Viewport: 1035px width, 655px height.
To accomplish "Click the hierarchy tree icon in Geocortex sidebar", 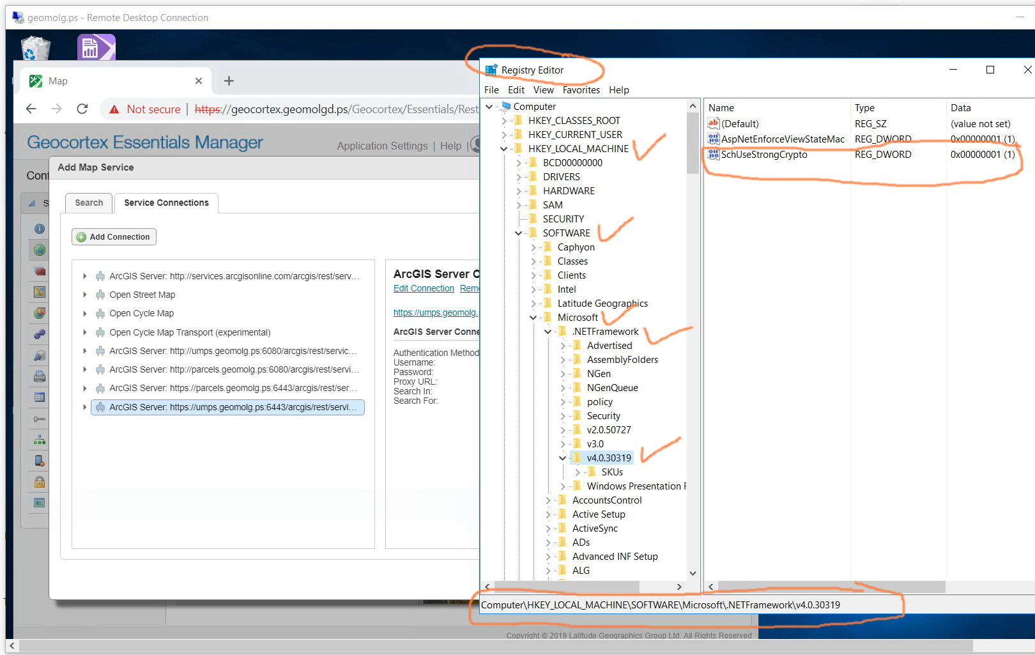I will tap(40, 440).
